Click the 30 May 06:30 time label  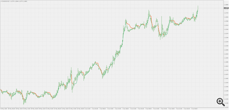tap(11, 109)
